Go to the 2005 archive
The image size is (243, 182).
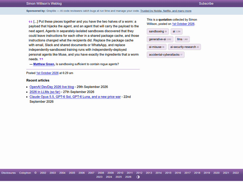point(72,173)
